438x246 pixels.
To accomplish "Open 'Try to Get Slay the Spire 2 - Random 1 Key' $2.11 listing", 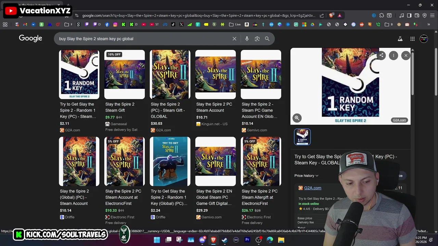I will [79, 91].
